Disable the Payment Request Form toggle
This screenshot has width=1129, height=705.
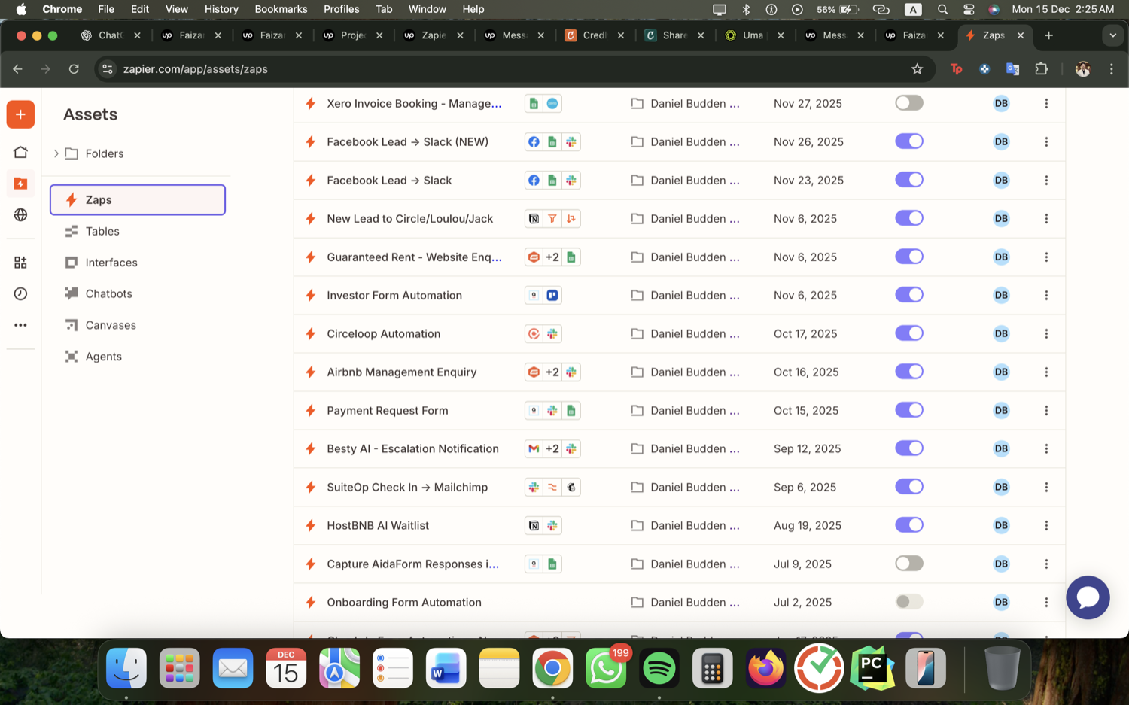pyautogui.click(x=909, y=410)
